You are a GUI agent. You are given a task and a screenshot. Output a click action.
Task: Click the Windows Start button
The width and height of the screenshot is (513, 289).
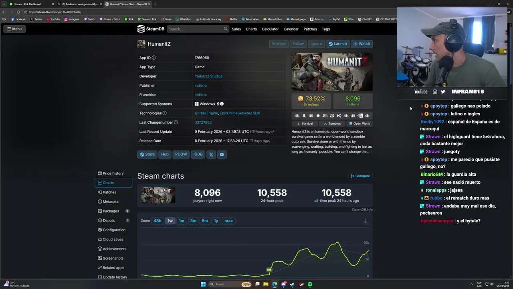click(203, 284)
